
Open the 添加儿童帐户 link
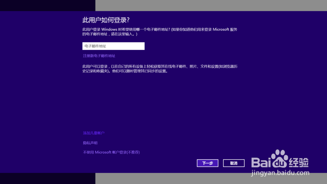[94, 133]
